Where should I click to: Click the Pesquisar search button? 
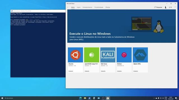point(158,7)
